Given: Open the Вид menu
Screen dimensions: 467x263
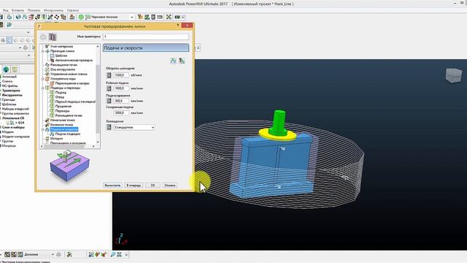Looking at the screenshot, I should 5,10.
